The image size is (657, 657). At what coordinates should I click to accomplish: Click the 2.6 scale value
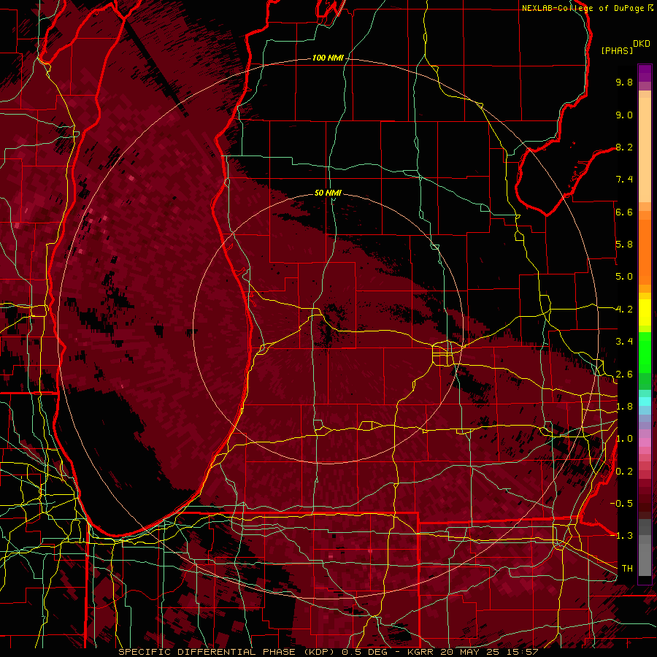coord(624,374)
